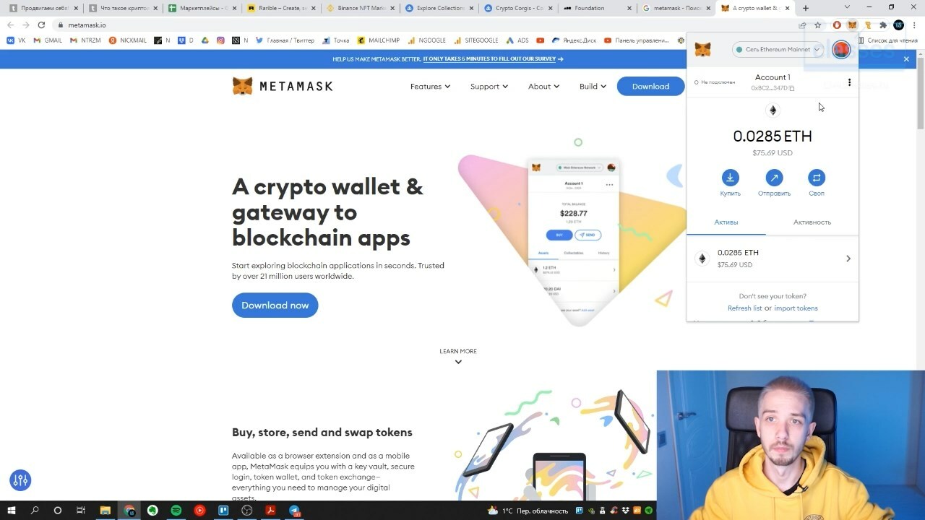Switch to the Активность tab
The image size is (925, 520).
pyautogui.click(x=812, y=222)
